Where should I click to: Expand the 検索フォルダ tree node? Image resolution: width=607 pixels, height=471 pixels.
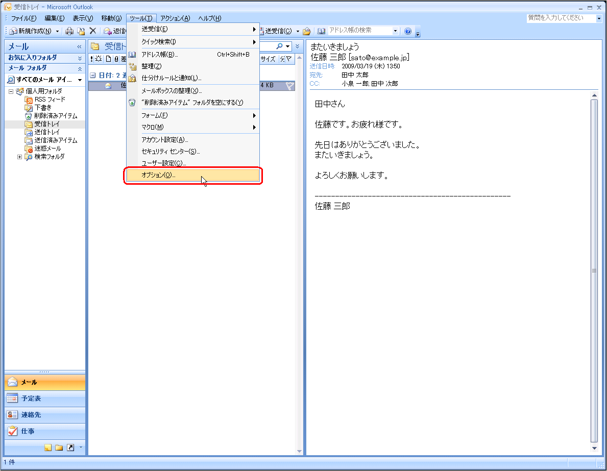click(19, 157)
